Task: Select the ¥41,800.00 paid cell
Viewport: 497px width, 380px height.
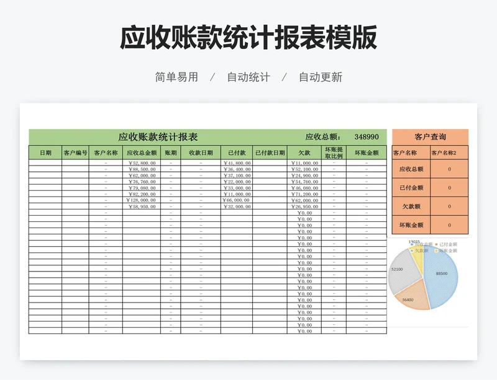Action: point(237,163)
